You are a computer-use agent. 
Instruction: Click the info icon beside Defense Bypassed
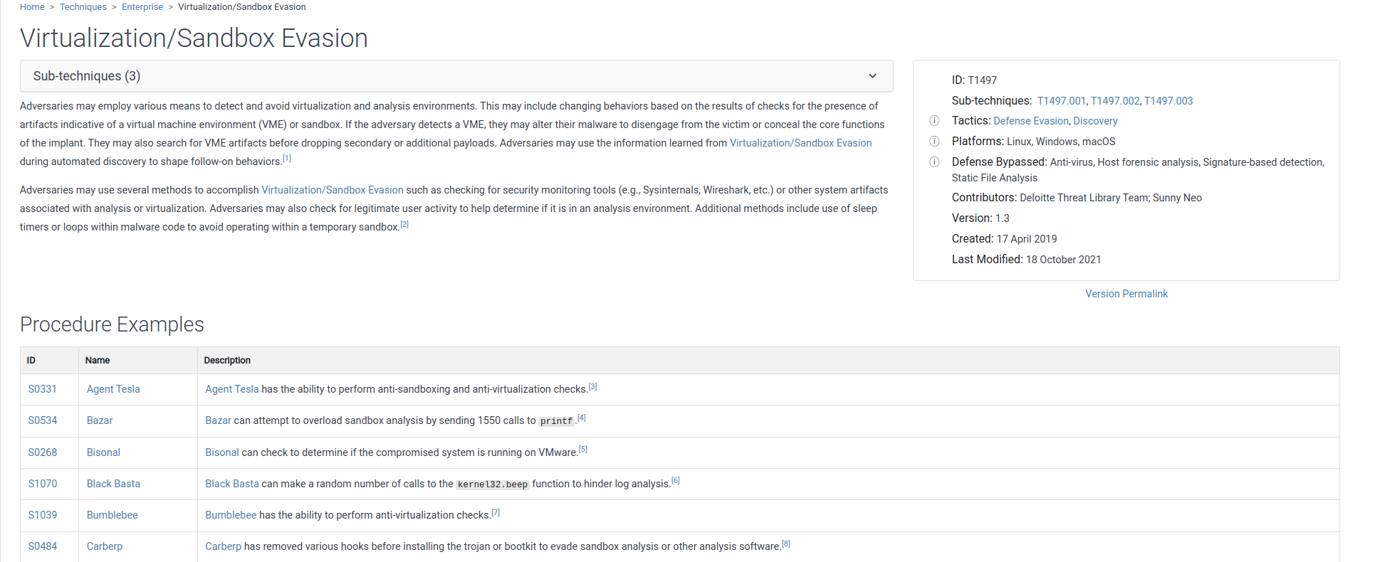click(934, 162)
